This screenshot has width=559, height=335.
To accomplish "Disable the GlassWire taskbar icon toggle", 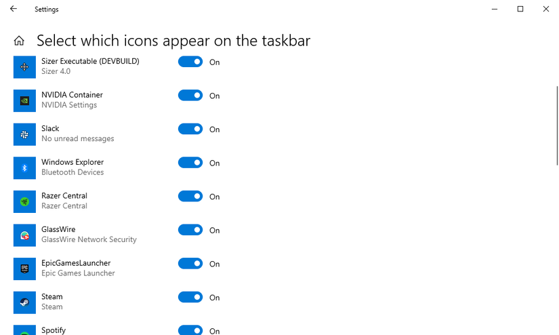I will point(190,230).
